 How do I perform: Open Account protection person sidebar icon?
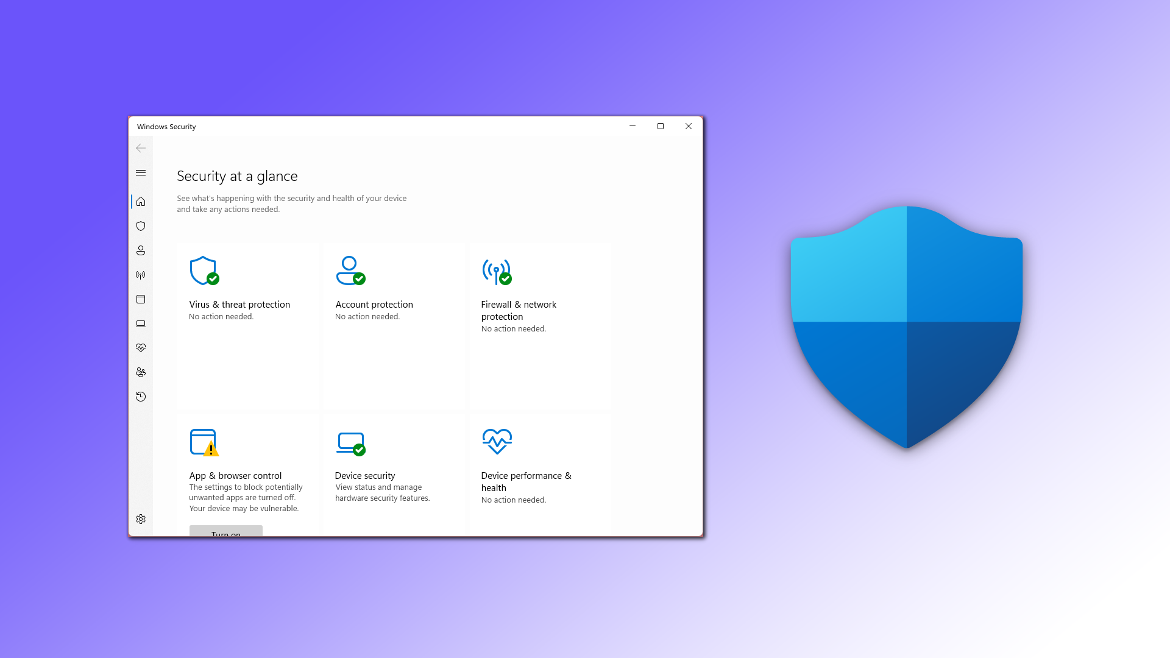pos(141,250)
